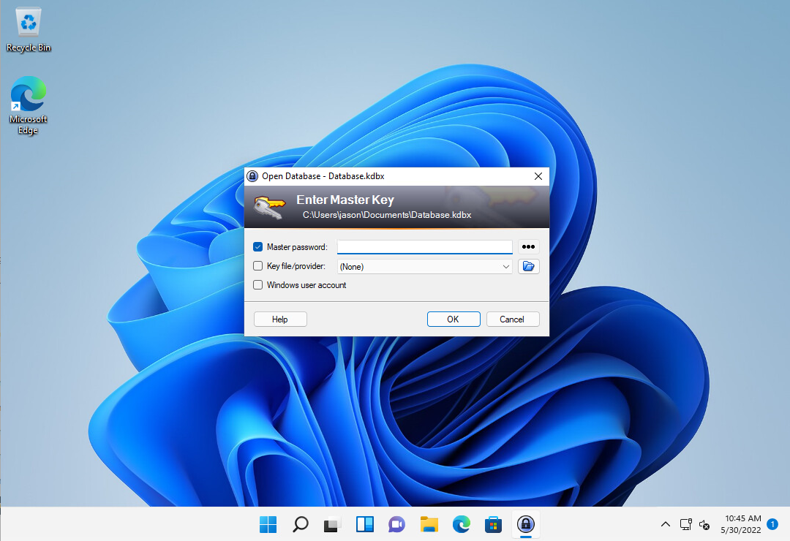Open Microsoft Edge from the taskbar
790x541 pixels.
tap(461, 524)
